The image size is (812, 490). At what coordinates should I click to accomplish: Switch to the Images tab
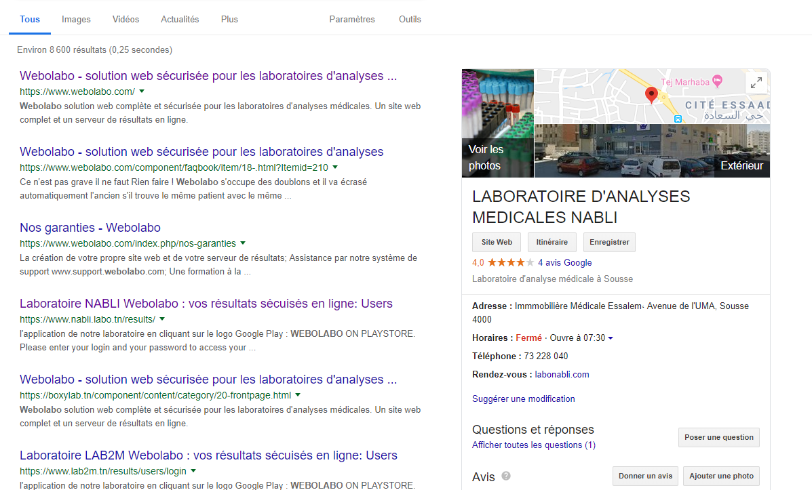(76, 19)
